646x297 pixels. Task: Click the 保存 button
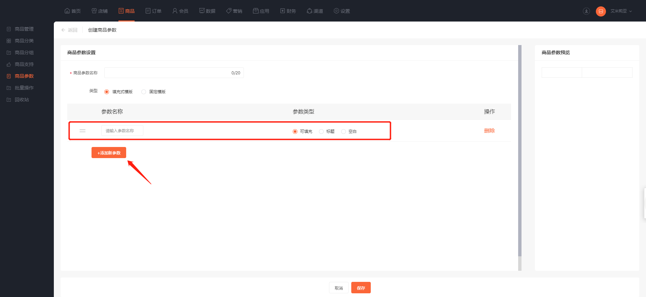[x=361, y=288]
